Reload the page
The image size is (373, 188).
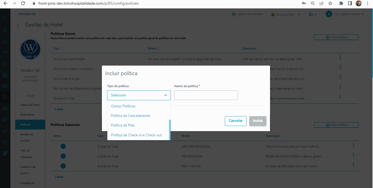point(23,3)
